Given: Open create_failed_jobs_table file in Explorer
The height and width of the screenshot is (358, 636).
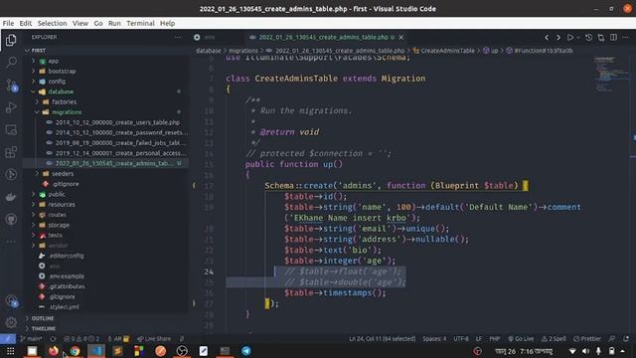Looking at the screenshot, I should (x=120, y=143).
